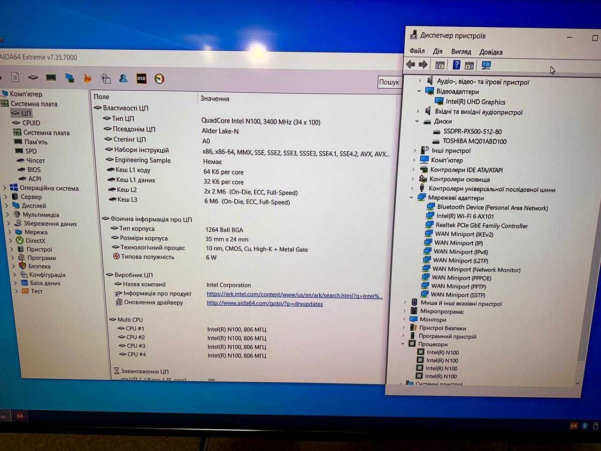Expand Інші пристрої in Device Manager
Screen dimensions: 601x451
tap(415, 150)
